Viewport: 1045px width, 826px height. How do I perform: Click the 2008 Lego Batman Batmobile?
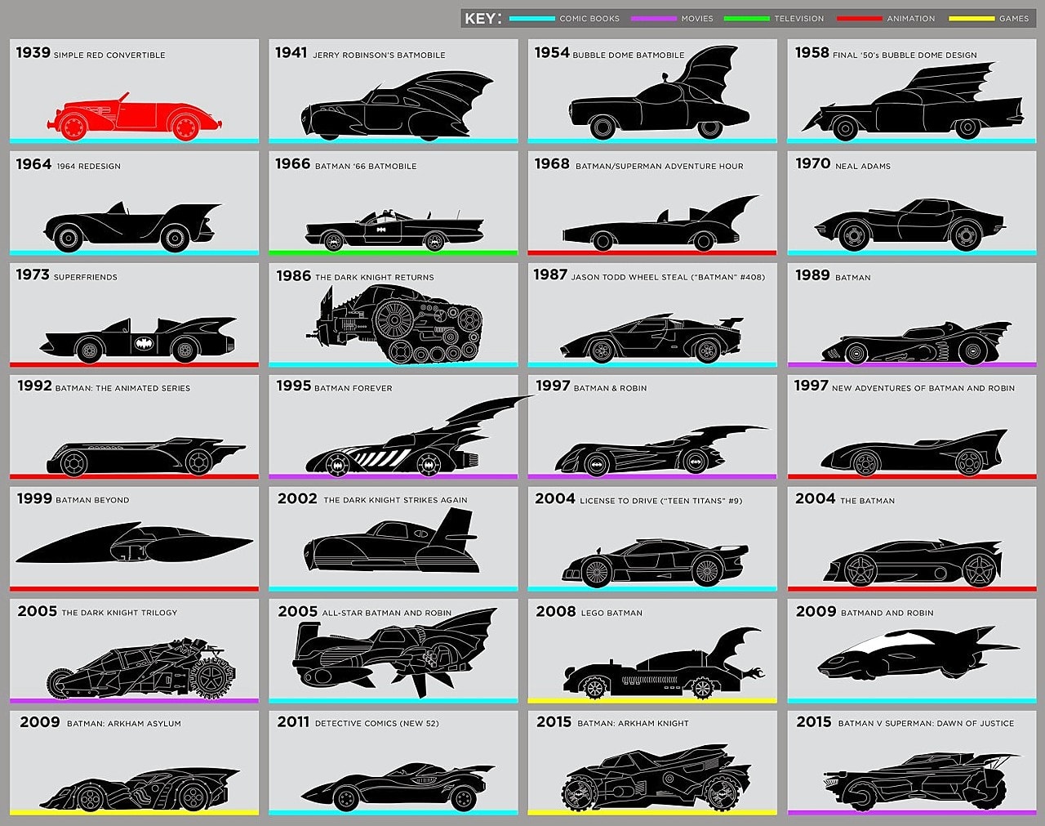coord(661,670)
